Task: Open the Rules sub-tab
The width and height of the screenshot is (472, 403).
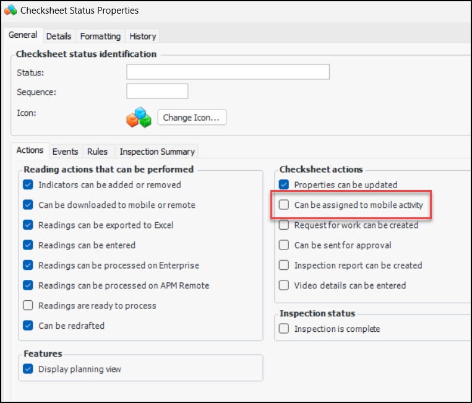Action: (x=97, y=151)
